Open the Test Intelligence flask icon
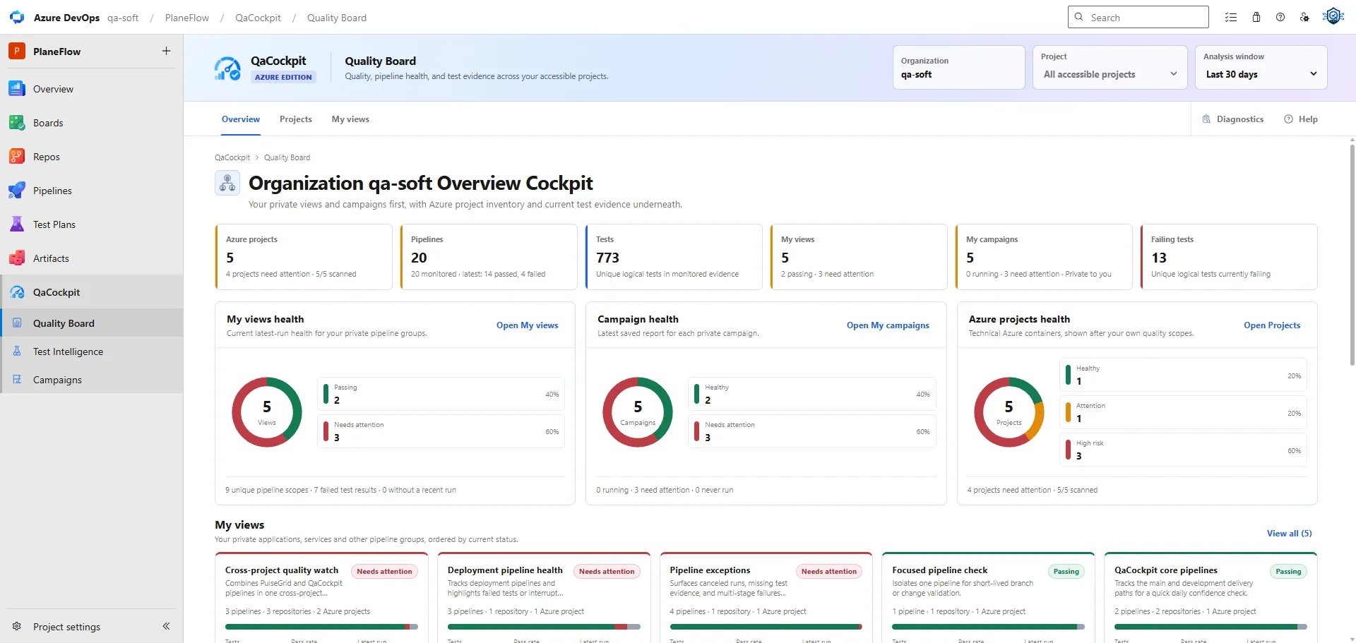The image size is (1356, 643). coord(17,351)
